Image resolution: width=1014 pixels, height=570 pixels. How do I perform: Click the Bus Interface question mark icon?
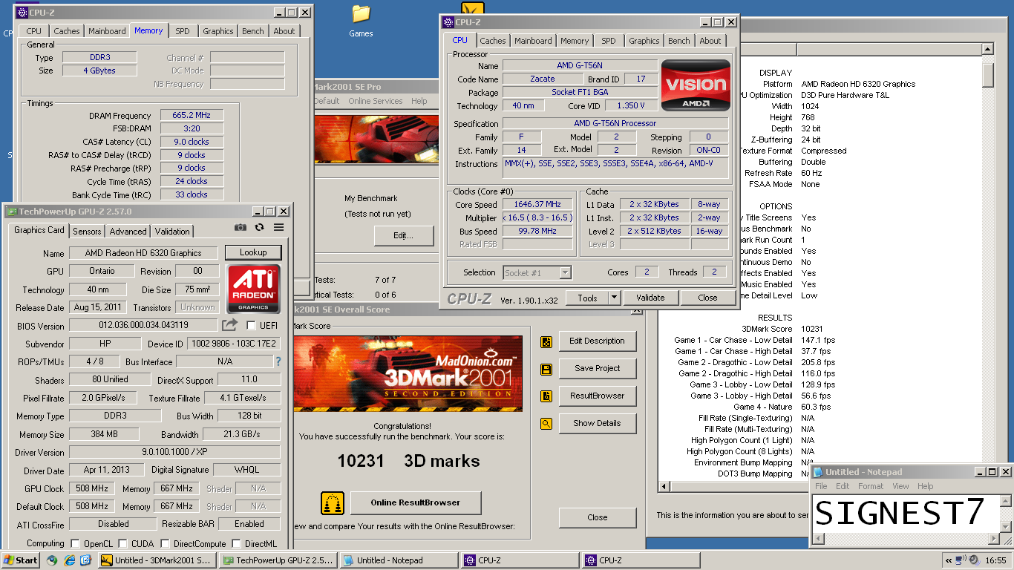(x=278, y=361)
